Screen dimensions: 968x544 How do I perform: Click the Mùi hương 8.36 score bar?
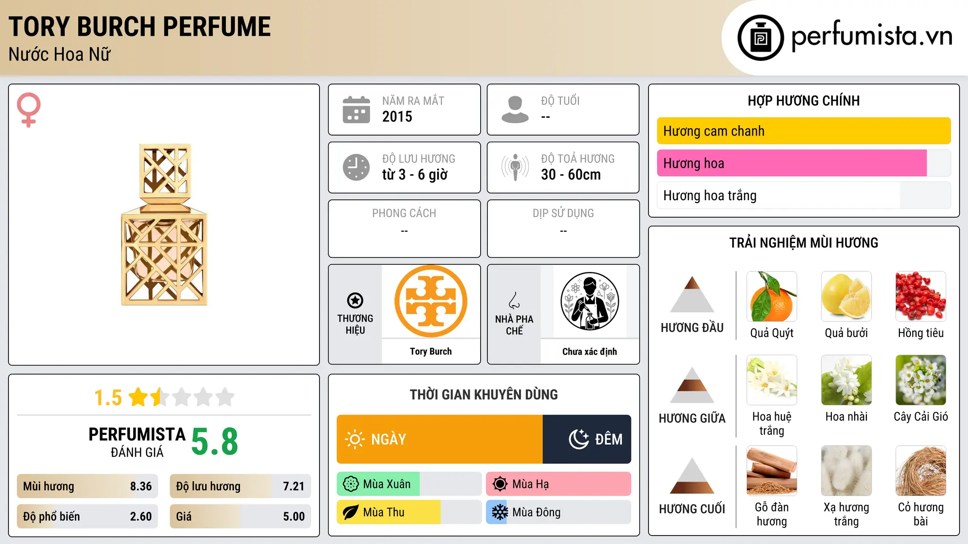[87, 486]
